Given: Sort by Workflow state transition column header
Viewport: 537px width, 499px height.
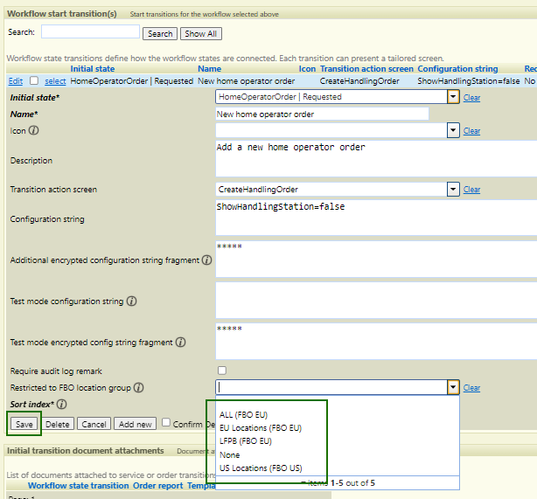Looking at the screenshot, I should 79,486.
